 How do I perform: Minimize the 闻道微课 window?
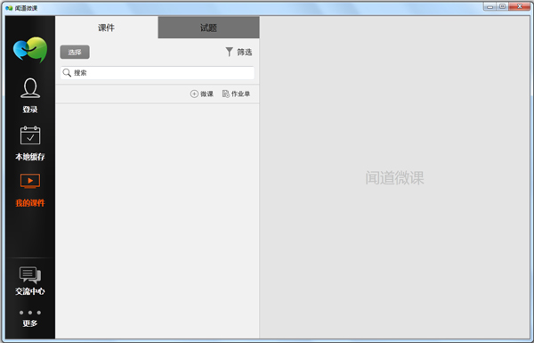point(490,6)
